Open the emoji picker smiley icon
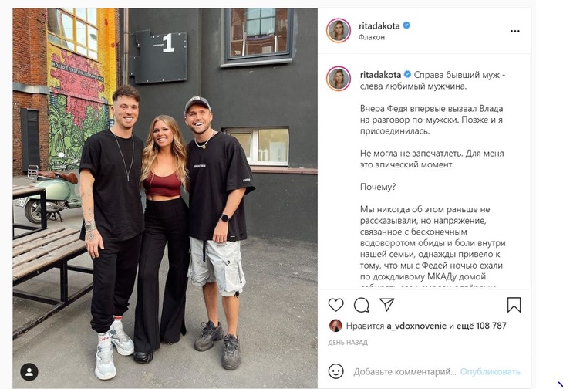 click(x=335, y=371)
